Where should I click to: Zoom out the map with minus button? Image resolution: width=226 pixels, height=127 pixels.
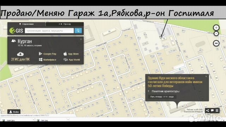(216, 34)
